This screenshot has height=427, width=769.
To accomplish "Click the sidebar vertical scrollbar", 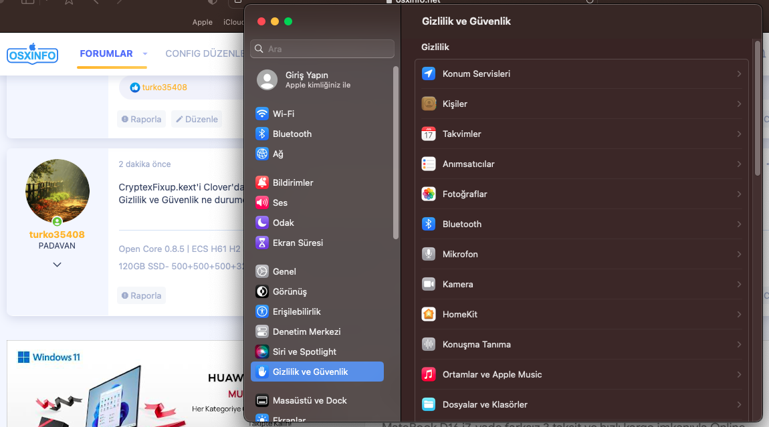I will (396, 154).
